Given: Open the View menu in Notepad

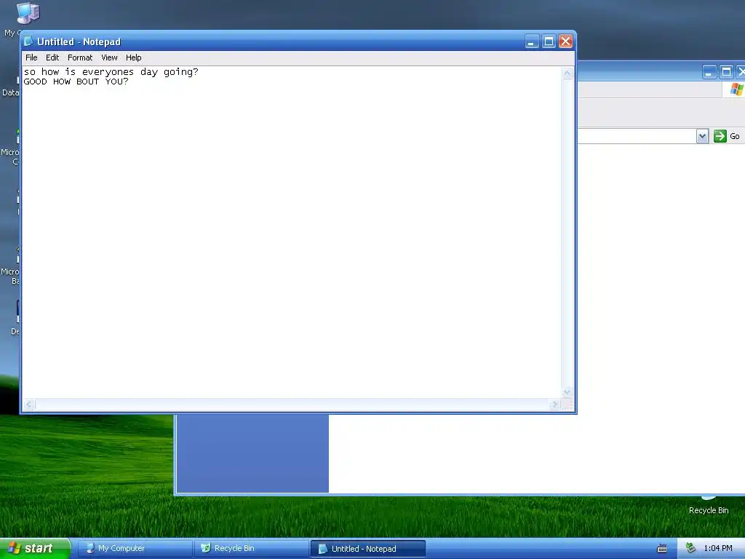Looking at the screenshot, I should 109,58.
